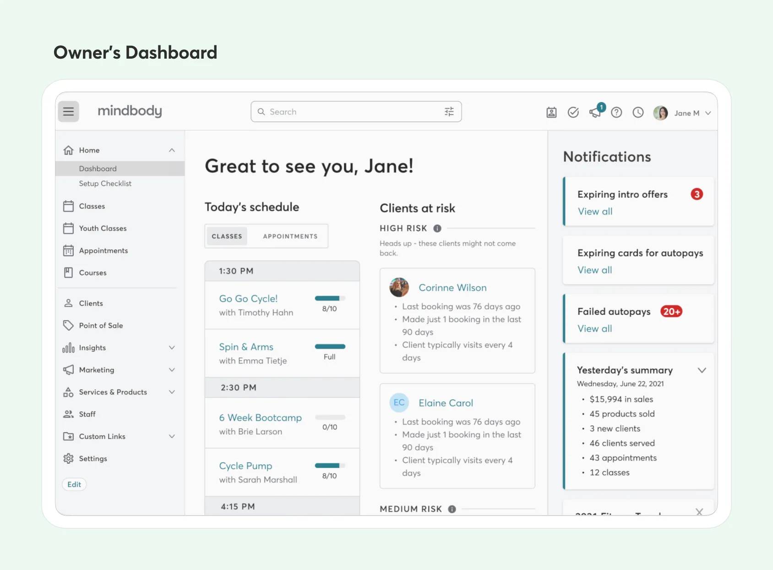View all expiring intro offers

[595, 211]
